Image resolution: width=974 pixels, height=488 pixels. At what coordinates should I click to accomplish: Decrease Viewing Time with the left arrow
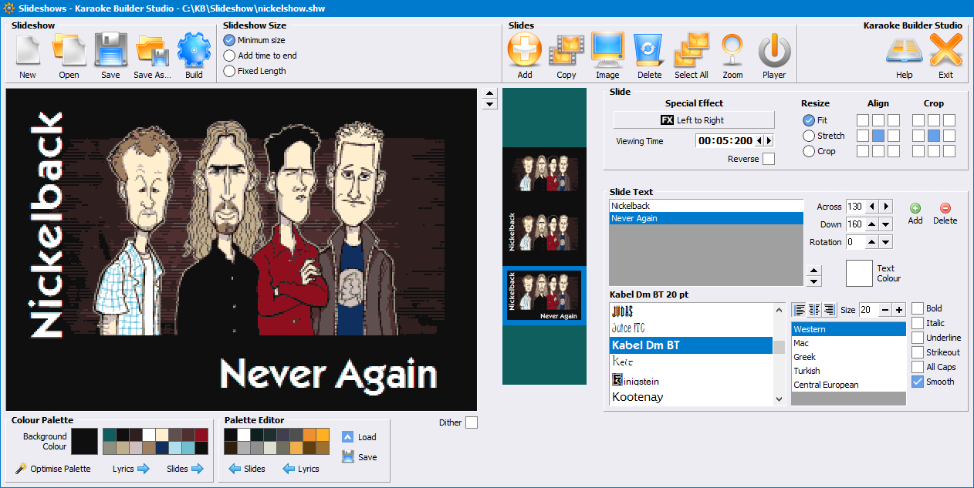coord(759,141)
